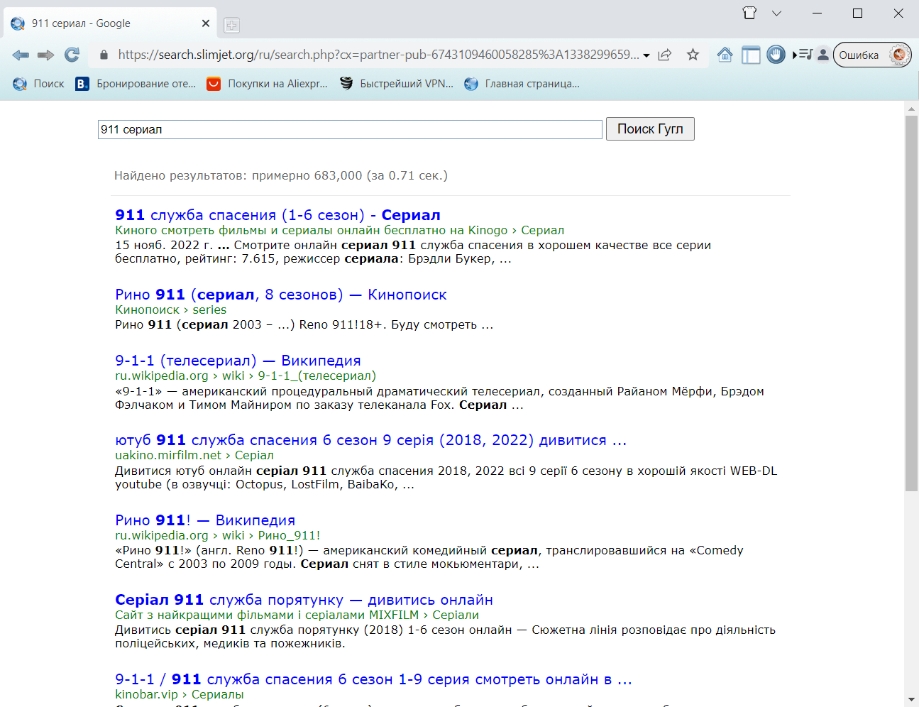The height and width of the screenshot is (707, 919).
Task: Bookmark this page with the star
Action: pos(693,55)
